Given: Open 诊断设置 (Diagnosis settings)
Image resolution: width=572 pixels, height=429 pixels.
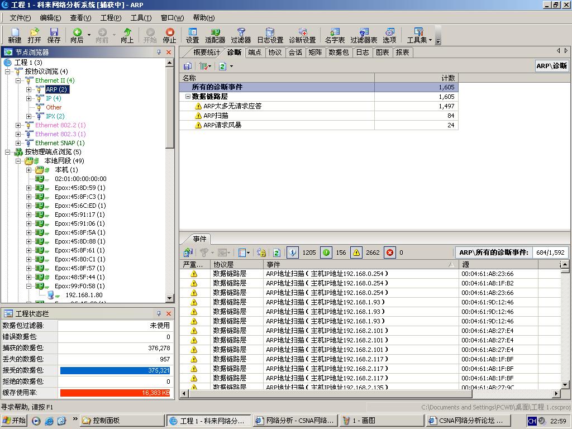Looking at the screenshot, I should pos(302,35).
